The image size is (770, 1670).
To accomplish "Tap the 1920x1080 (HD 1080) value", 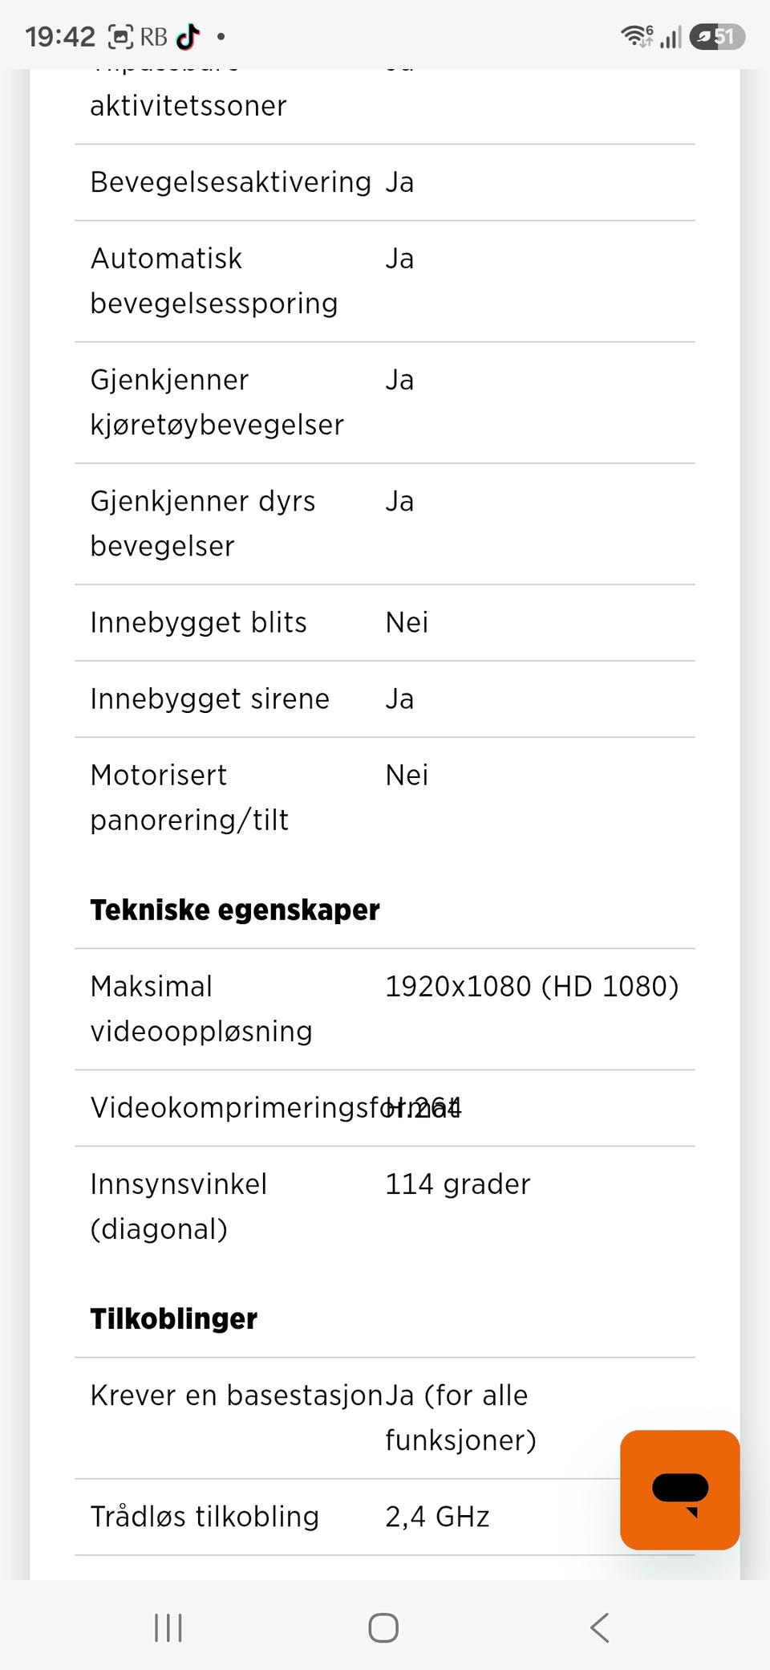I will [x=532, y=986].
